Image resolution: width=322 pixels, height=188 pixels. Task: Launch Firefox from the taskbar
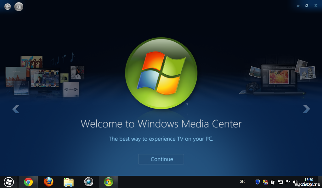48,182
